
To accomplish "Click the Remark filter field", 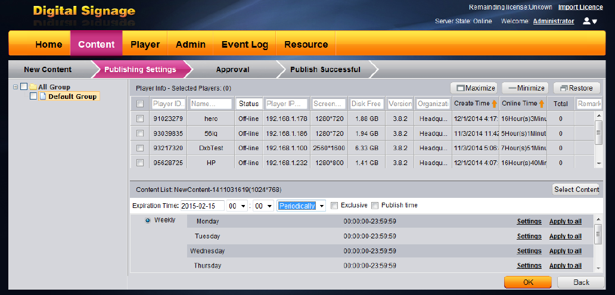I will click(x=589, y=104).
